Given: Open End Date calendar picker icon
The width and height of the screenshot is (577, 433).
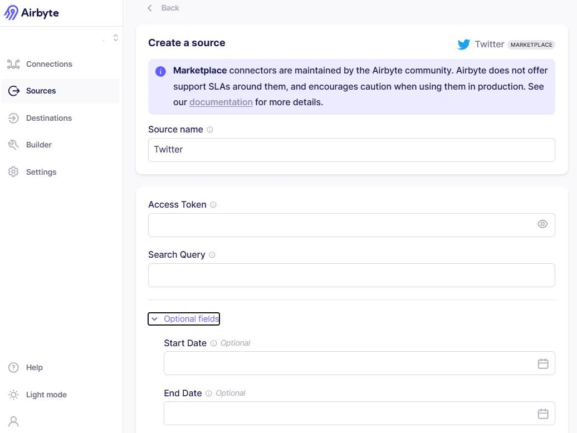Looking at the screenshot, I should coord(543,414).
